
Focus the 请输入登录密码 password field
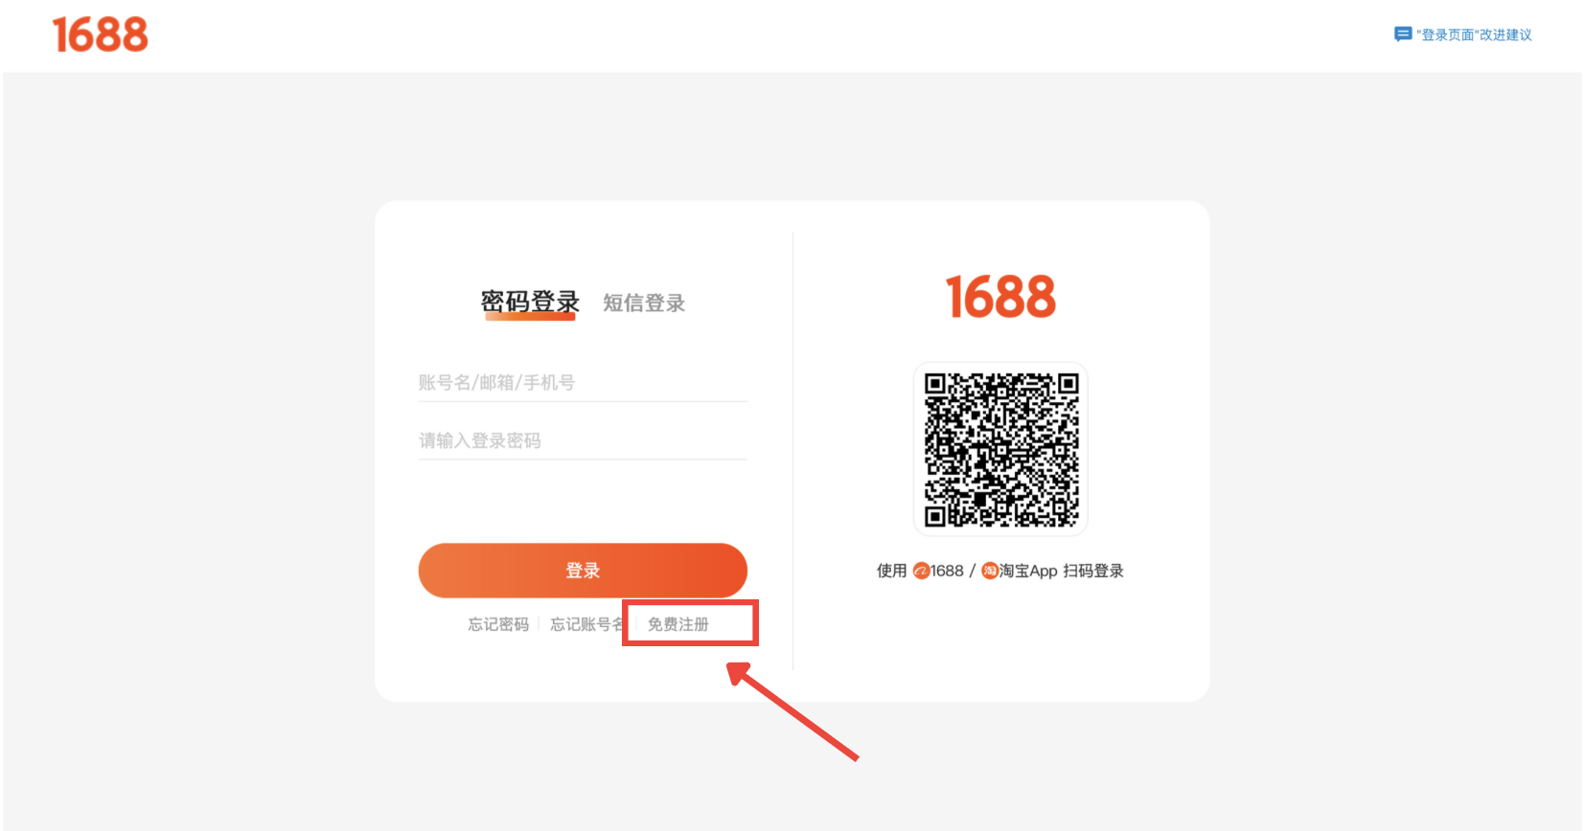[583, 440]
